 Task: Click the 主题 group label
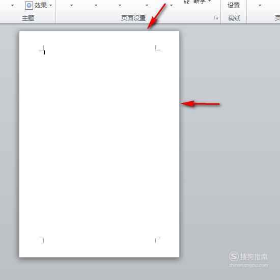click(x=28, y=18)
